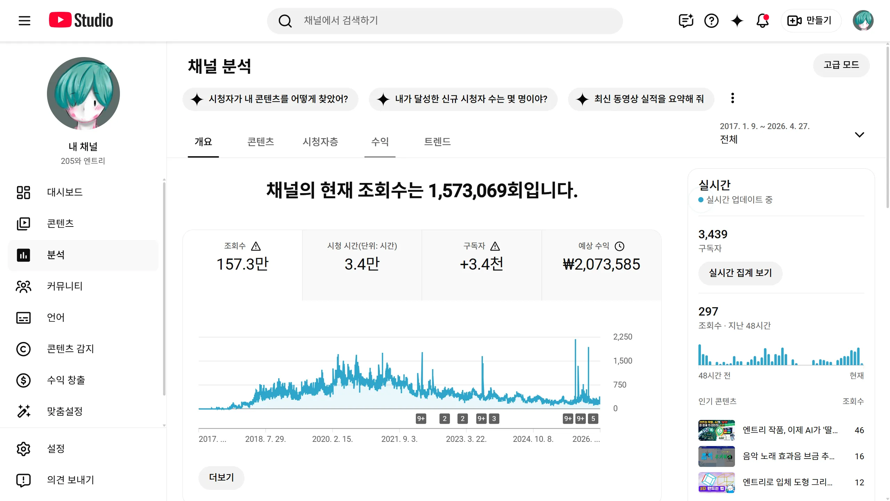890x501 pixels.
Task: Select the '시청자가 내 콘텐츠를 어떻게 찾았어?' suggestion
Action: click(x=270, y=99)
